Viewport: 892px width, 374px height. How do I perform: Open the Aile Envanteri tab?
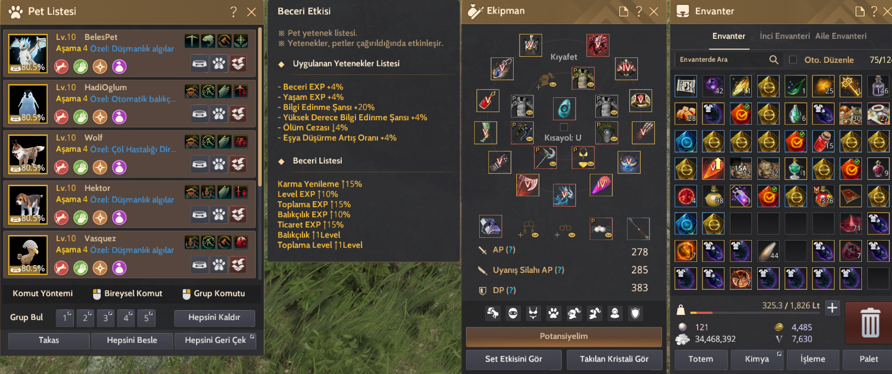click(841, 36)
